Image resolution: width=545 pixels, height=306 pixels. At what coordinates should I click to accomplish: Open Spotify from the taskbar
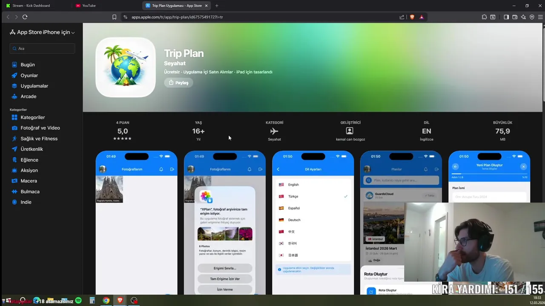[x=78, y=300]
